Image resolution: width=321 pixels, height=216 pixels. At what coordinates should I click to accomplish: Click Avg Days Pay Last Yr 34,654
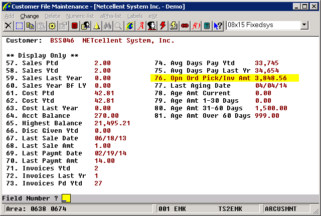pyautogui.click(x=267, y=71)
